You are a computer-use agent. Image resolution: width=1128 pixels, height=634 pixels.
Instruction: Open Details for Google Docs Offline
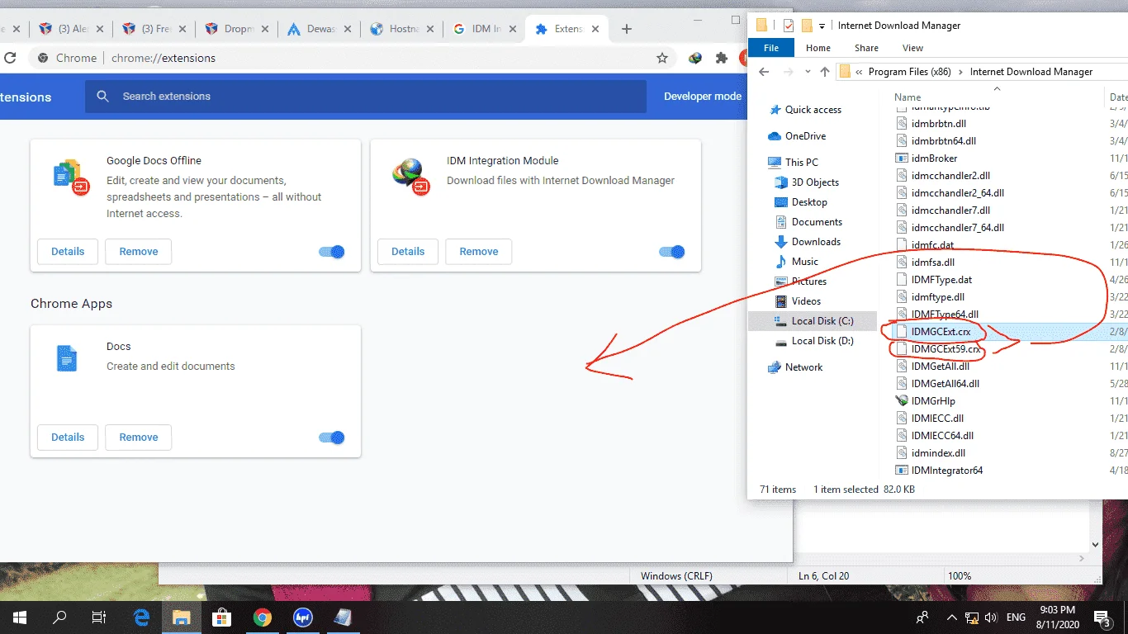[x=68, y=252]
